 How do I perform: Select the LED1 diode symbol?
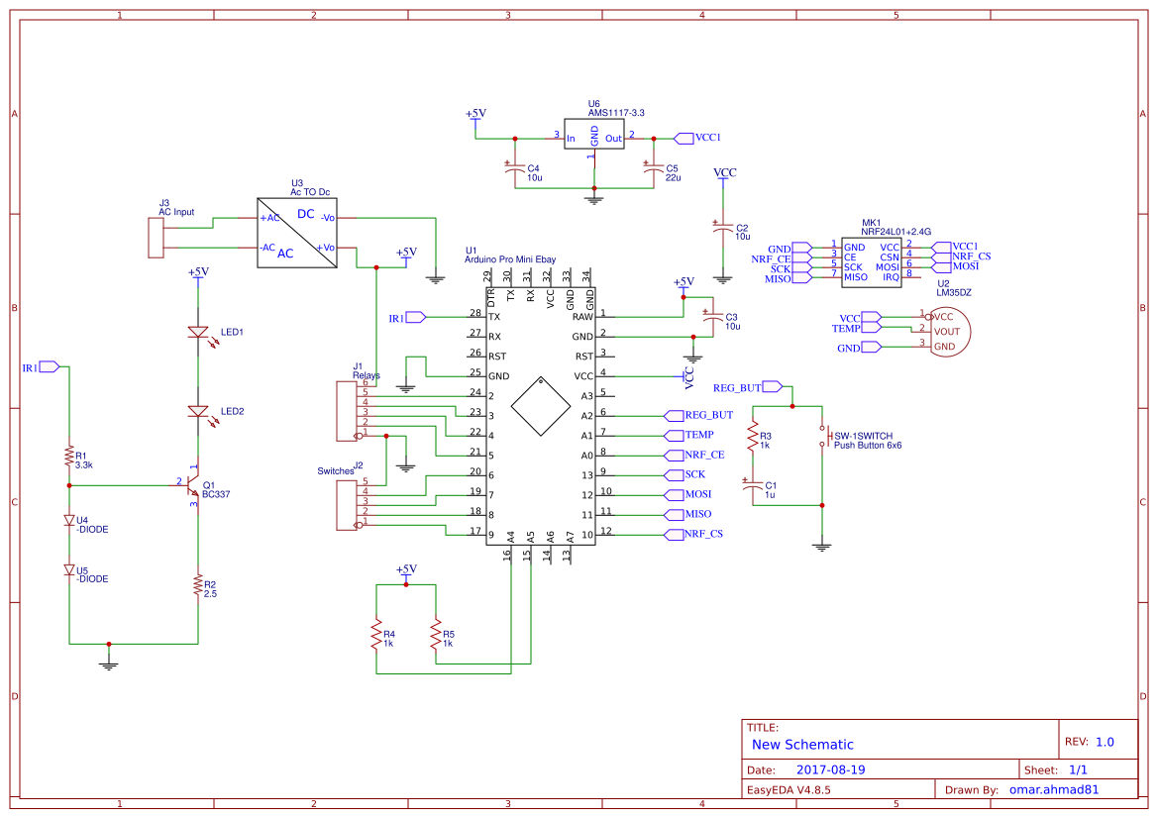198,332
